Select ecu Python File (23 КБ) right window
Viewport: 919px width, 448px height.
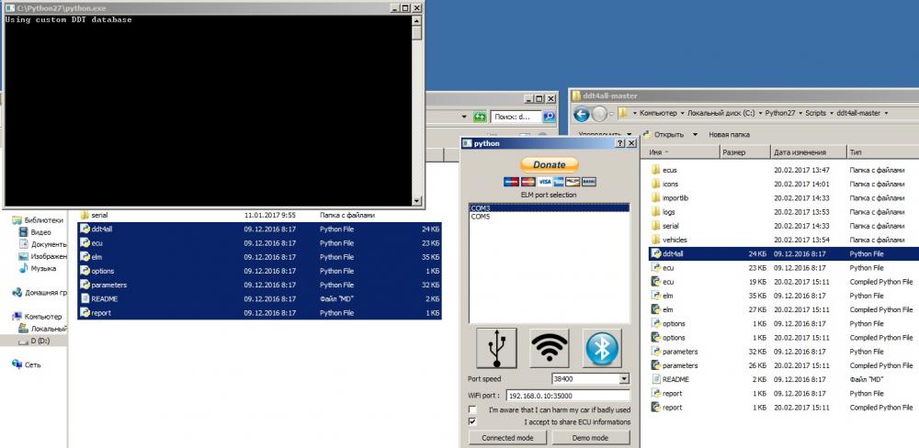784,268
